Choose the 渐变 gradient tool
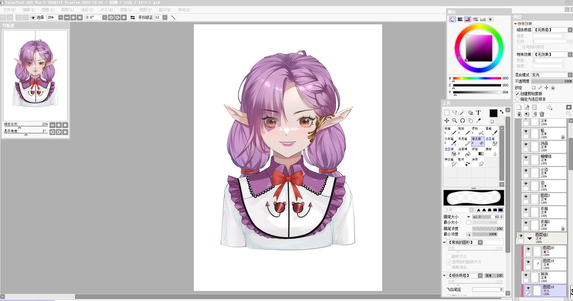 click(x=478, y=152)
